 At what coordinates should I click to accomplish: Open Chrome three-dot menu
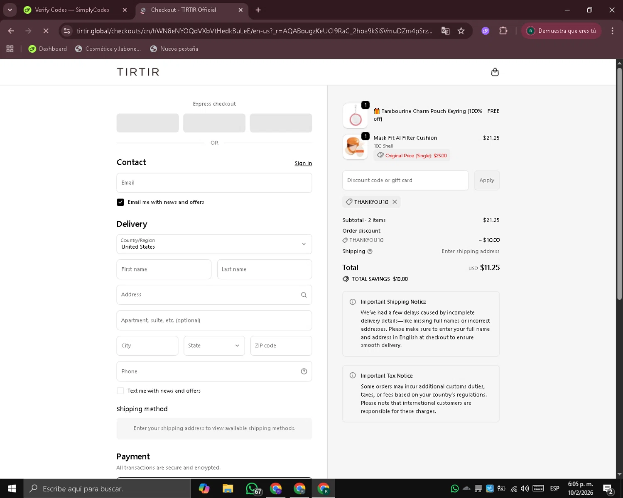(x=612, y=31)
